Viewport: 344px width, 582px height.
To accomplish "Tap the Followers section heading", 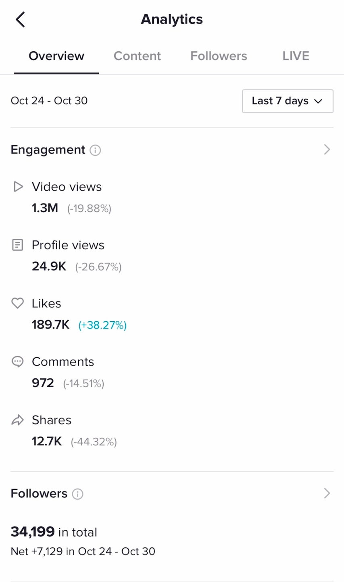I will click(x=39, y=493).
